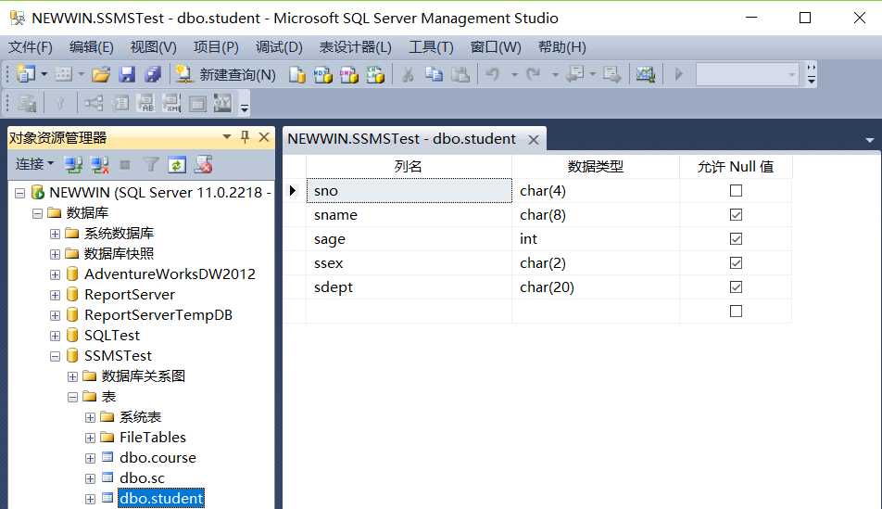Toggle Allow Null checkbox in empty row
882x509 pixels.
[736, 312]
